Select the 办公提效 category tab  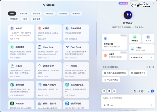tap(50, 14)
